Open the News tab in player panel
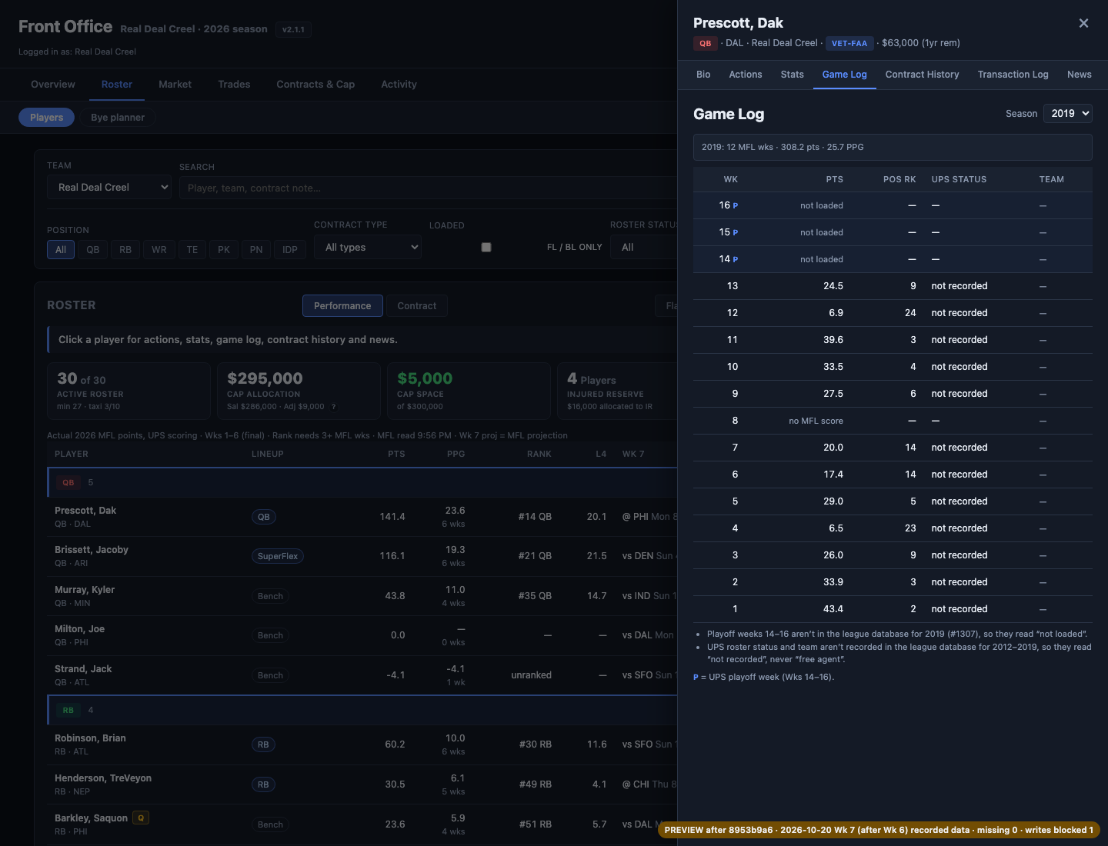The height and width of the screenshot is (846, 1108). click(x=1079, y=75)
